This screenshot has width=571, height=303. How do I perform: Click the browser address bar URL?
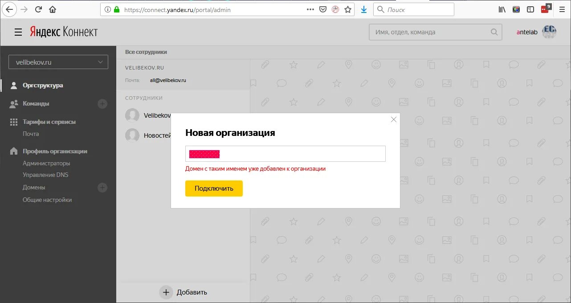(177, 9)
